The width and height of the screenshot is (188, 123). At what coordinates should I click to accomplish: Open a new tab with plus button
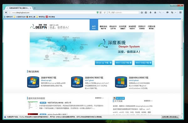35,8
